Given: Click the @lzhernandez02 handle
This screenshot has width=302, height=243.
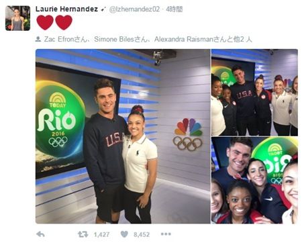Looking at the screenshot, I should click(134, 9).
